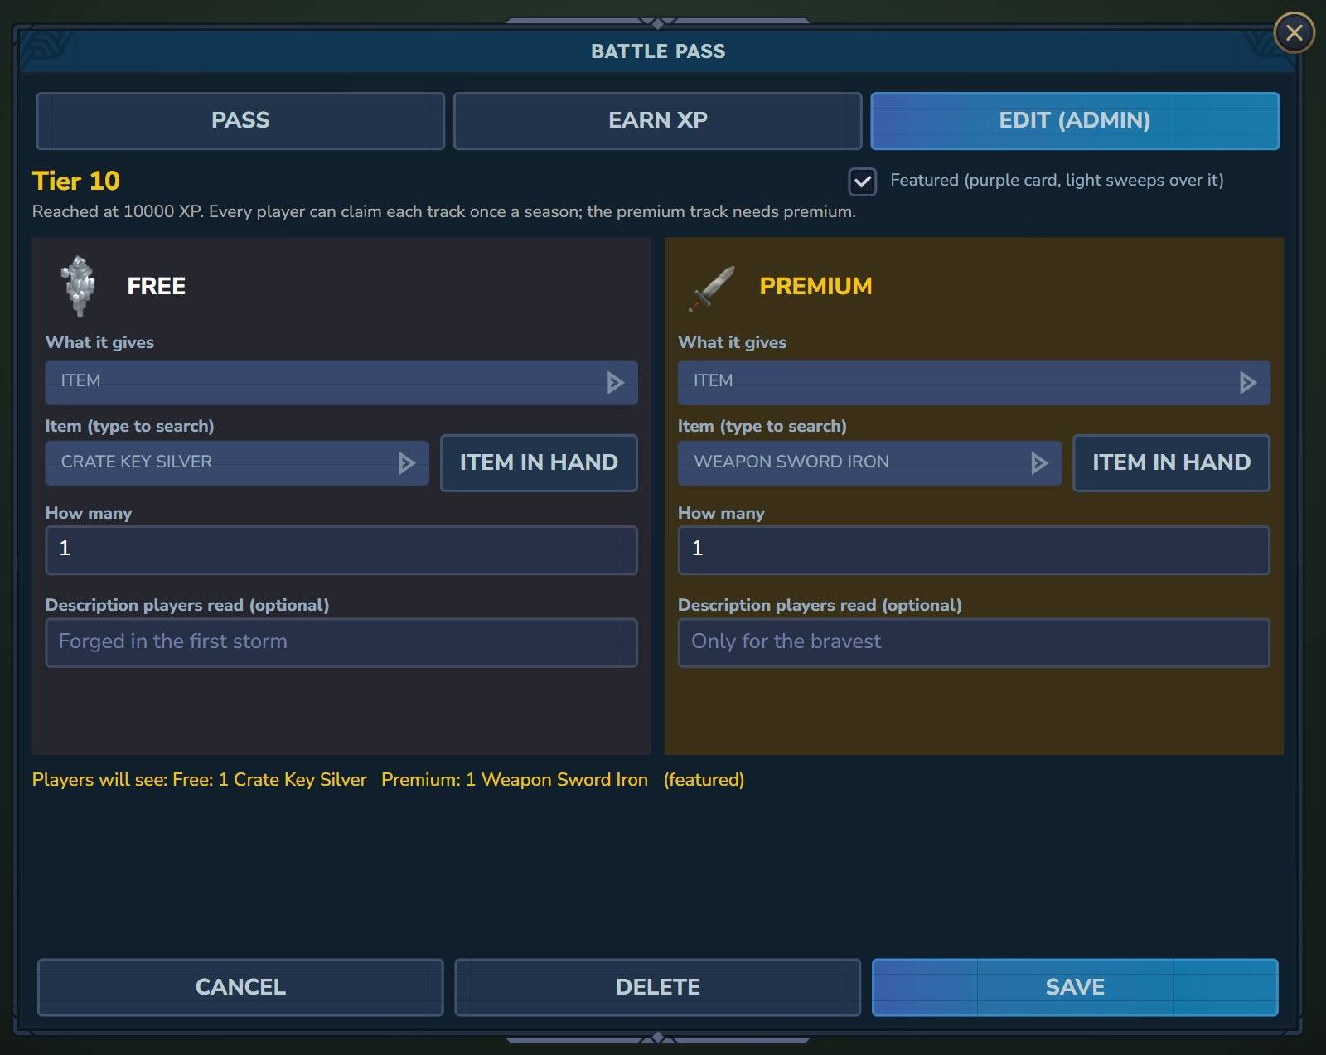1326x1055 pixels.
Task: Focus the free track 'How many' field
Action: click(341, 549)
